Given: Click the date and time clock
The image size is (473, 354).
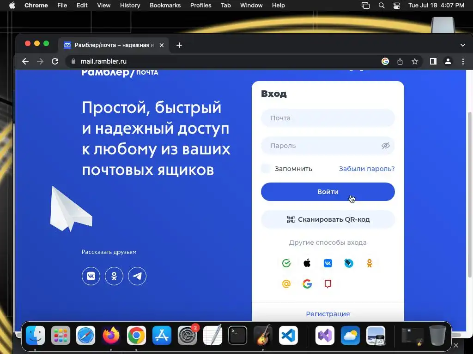Looking at the screenshot, I should 436,6.
